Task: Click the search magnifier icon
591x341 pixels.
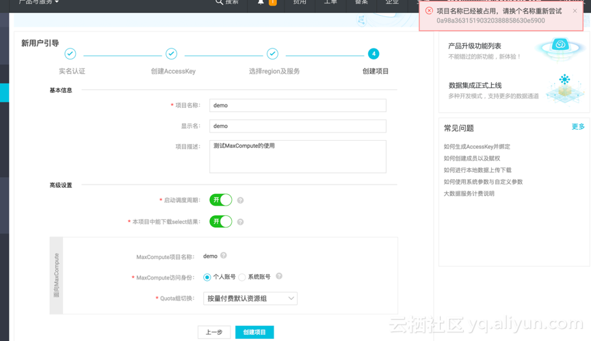Action: point(219,2)
